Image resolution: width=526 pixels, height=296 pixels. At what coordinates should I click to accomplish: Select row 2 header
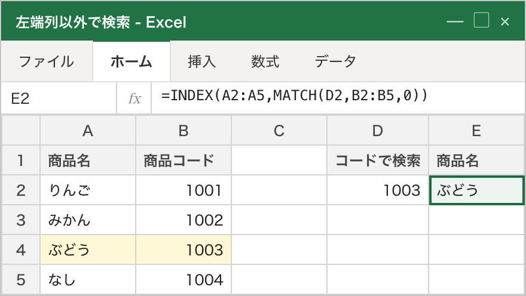[x=21, y=190]
